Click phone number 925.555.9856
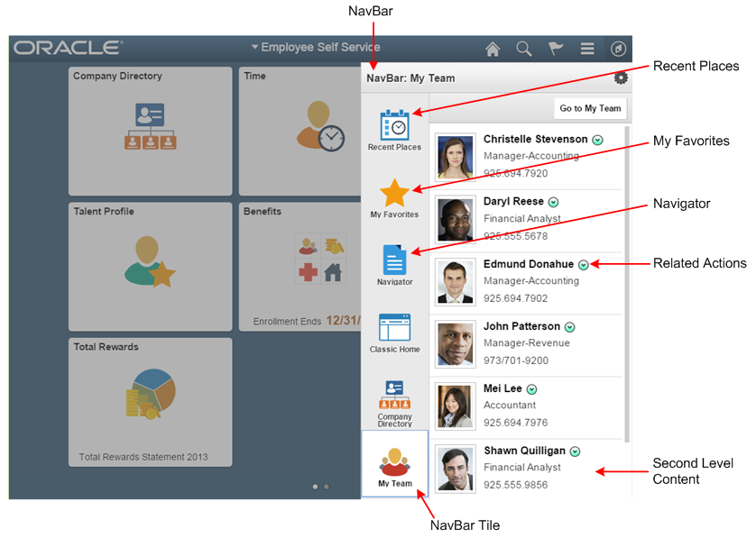The width and height of the screenshot is (756, 538). 515,485
